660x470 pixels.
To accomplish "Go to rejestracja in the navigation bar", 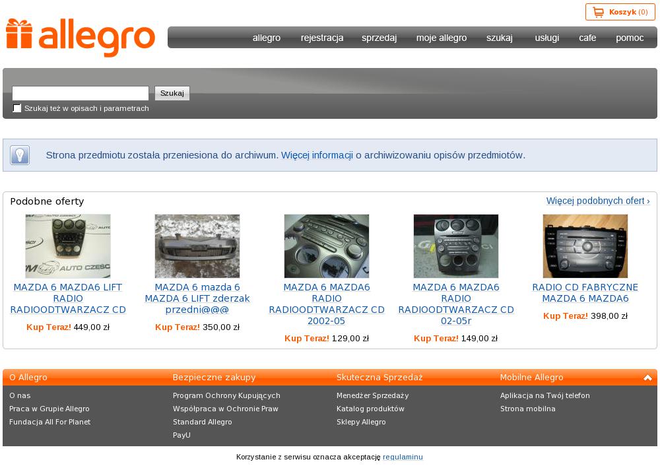I will (322, 38).
